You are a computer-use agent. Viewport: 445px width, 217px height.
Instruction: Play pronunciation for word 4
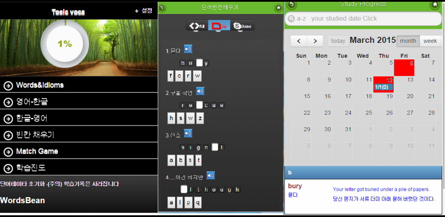211,175
